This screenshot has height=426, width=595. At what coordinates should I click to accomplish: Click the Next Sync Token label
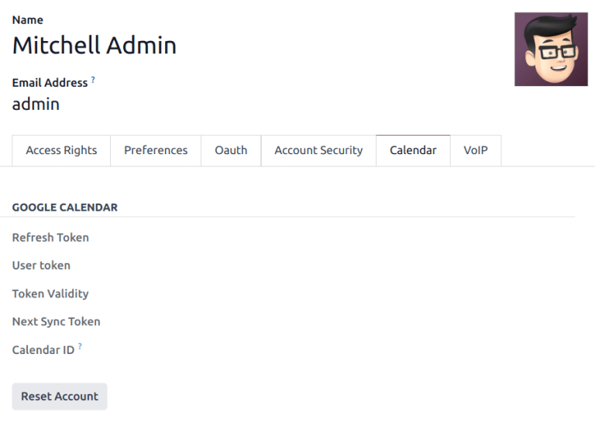pos(56,321)
